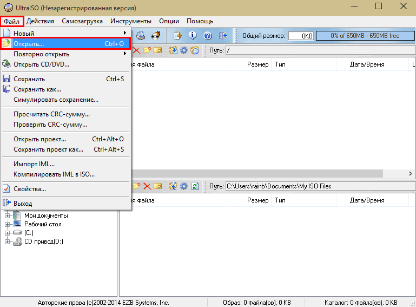
Task: Sort upper pane by Дата/Время column
Action: (x=377, y=64)
